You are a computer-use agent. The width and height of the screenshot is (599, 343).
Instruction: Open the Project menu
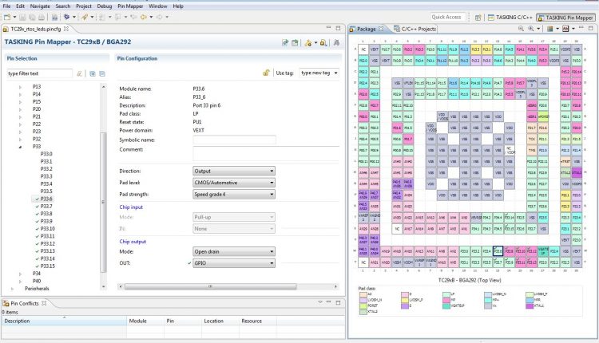83,6
